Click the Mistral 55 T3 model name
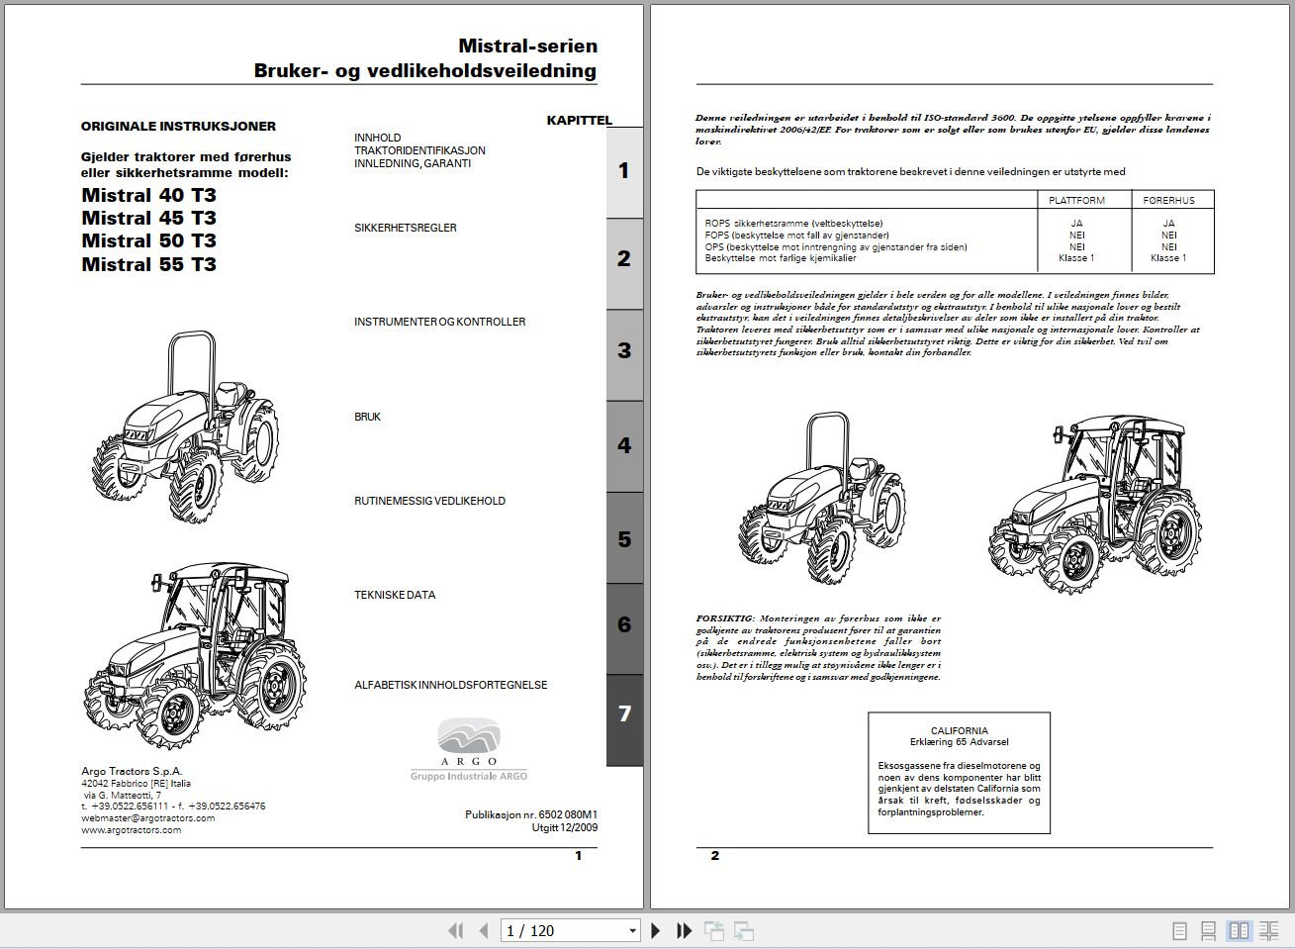 click(x=148, y=264)
